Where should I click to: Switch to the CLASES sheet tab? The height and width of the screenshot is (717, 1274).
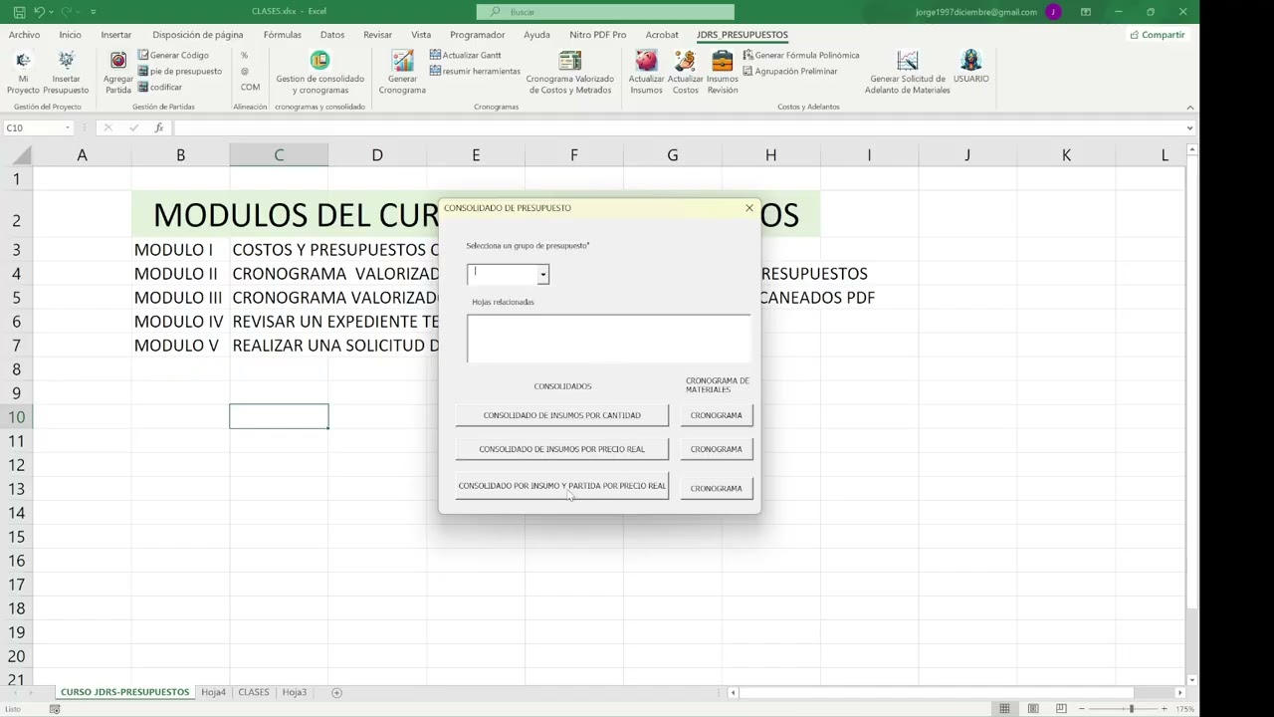point(253,692)
